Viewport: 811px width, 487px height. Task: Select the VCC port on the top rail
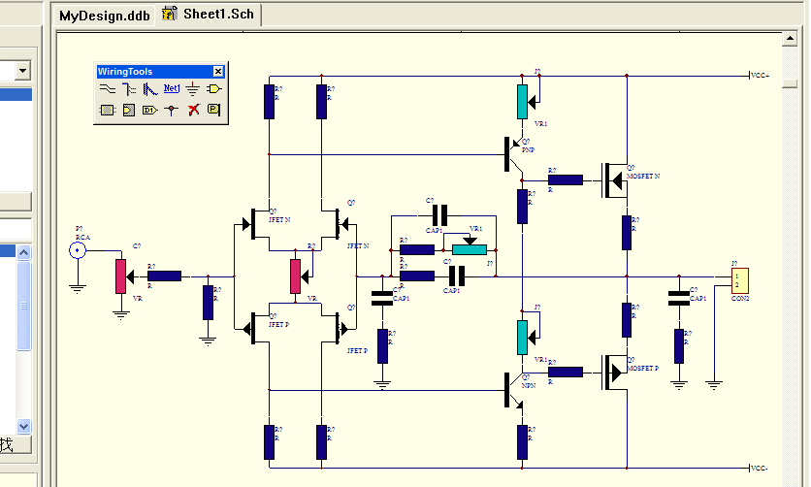(x=759, y=76)
